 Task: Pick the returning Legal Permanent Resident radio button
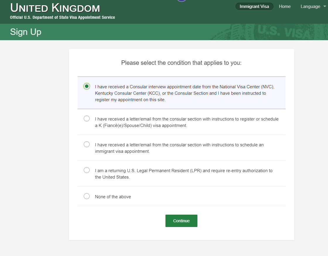(87, 170)
